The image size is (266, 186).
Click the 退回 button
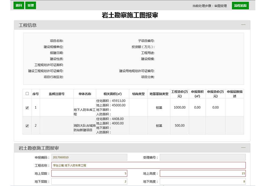[19, 6]
